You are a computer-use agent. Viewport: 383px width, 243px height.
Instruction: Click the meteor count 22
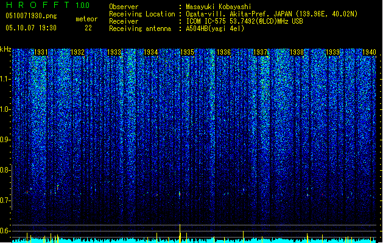(88, 28)
